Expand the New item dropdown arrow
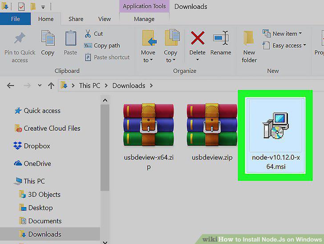Image resolution: width=324 pixels, height=244 pixels. pos(300,33)
